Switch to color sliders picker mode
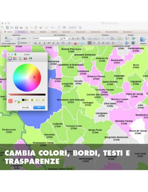This screenshot has width=148, height=192. click(15, 59)
